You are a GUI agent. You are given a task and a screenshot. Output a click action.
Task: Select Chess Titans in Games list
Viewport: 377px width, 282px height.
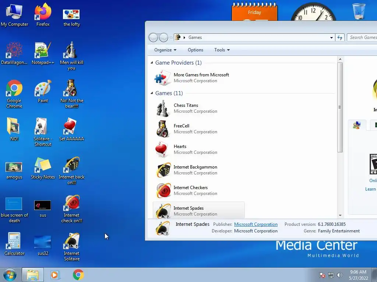[198, 108]
